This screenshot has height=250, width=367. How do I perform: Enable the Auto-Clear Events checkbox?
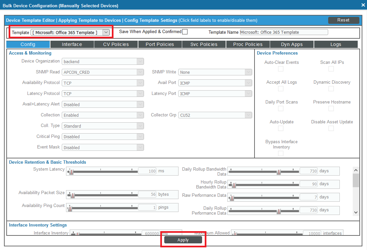click(281, 69)
